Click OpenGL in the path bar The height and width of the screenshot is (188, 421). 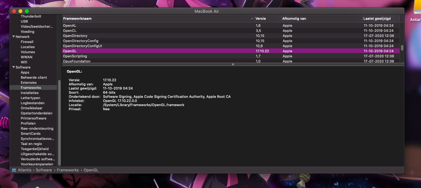coord(91,170)
